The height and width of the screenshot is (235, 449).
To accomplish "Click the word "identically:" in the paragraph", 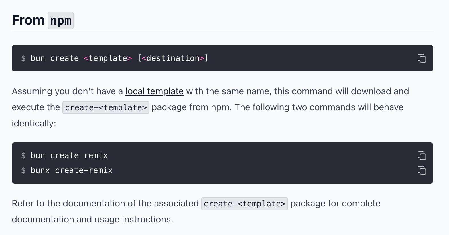I will click(x=34, y=124).
